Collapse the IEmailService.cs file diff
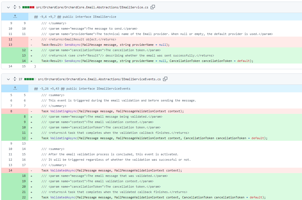This screenshot has width=302, height=200. pos(8,7)
